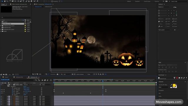Click the project search field
This screenshot has width=188, height=106.
point(16,17)
